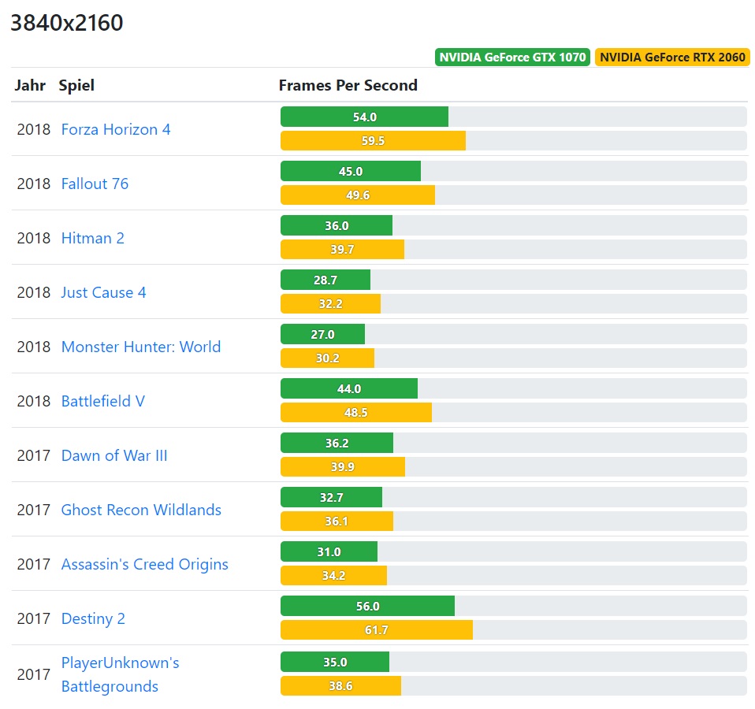755x709 pixels.
Task: Open the Ghost Recon Wildlands link
Action: tap(141, 510)
